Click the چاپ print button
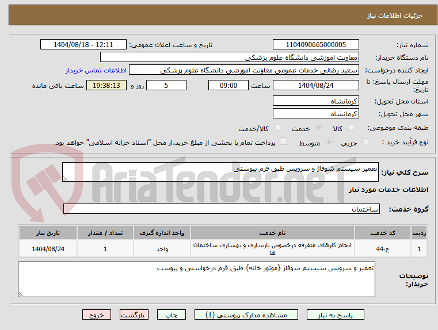 [172, 314]
